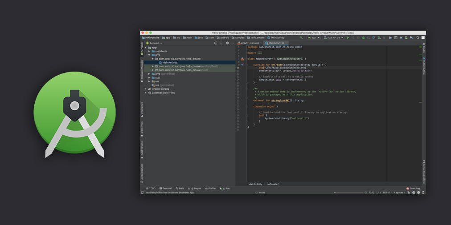The image size is (451, 225).
Task: Toggle the Project side panel tab
Action: (x=142, y=49)
